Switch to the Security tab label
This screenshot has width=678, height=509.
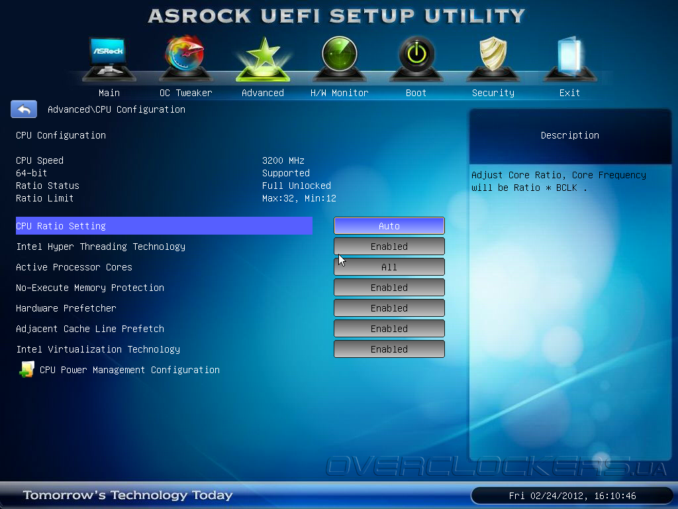493,93
